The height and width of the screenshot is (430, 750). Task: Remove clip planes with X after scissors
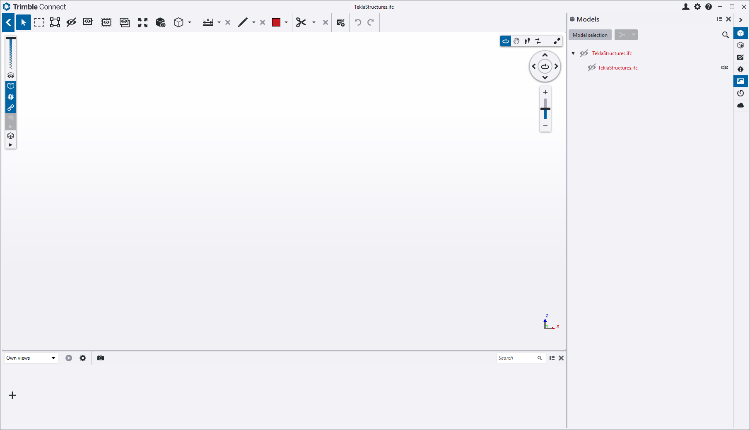[x=326, y=22]
